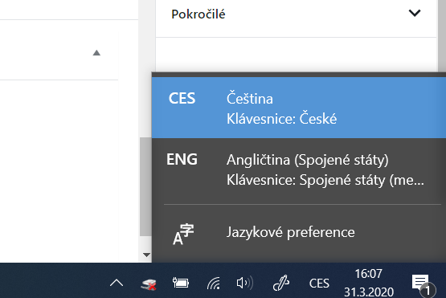Select Čeština with České keyboard

pos(299,108)
